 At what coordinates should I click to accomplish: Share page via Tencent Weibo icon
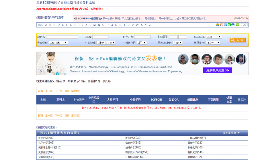pyautogui.click(x=225, y=25)
